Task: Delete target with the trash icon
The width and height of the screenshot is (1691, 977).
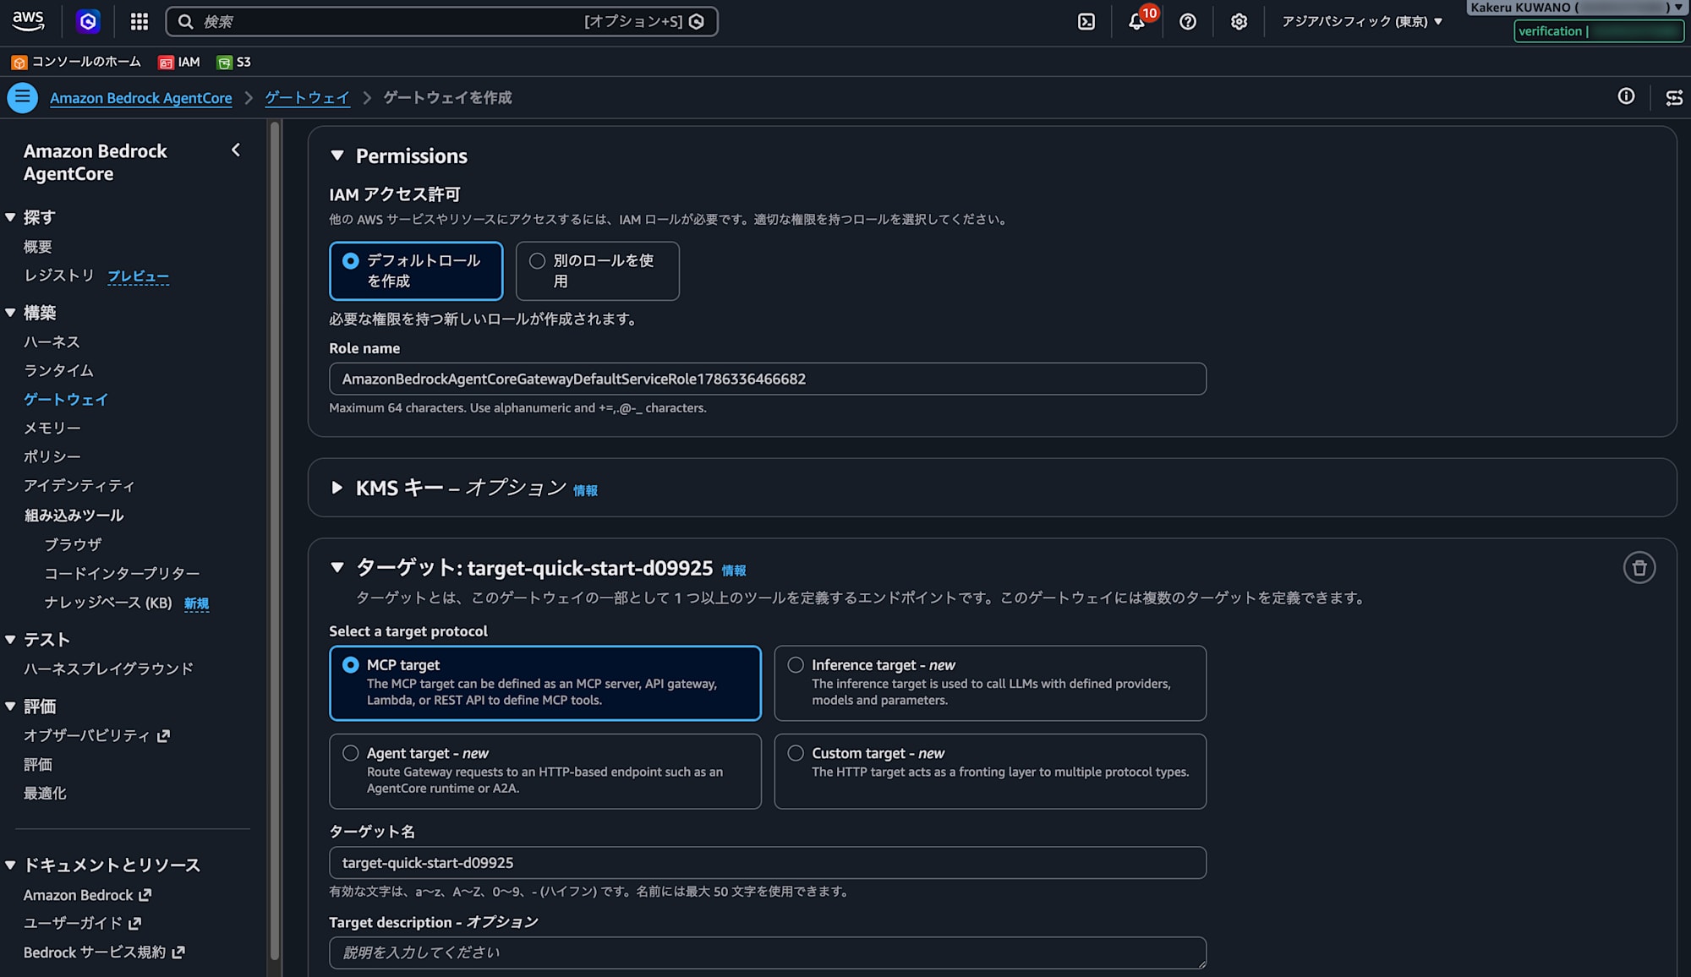Action: (x=1639, y=568)
